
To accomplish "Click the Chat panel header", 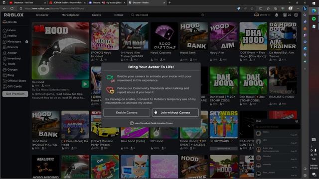I will pos(277,121).
